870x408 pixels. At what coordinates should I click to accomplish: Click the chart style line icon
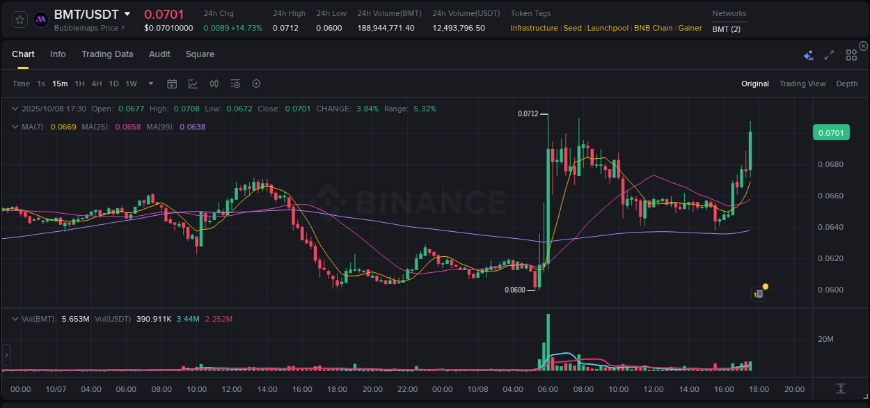click(193, 84)
